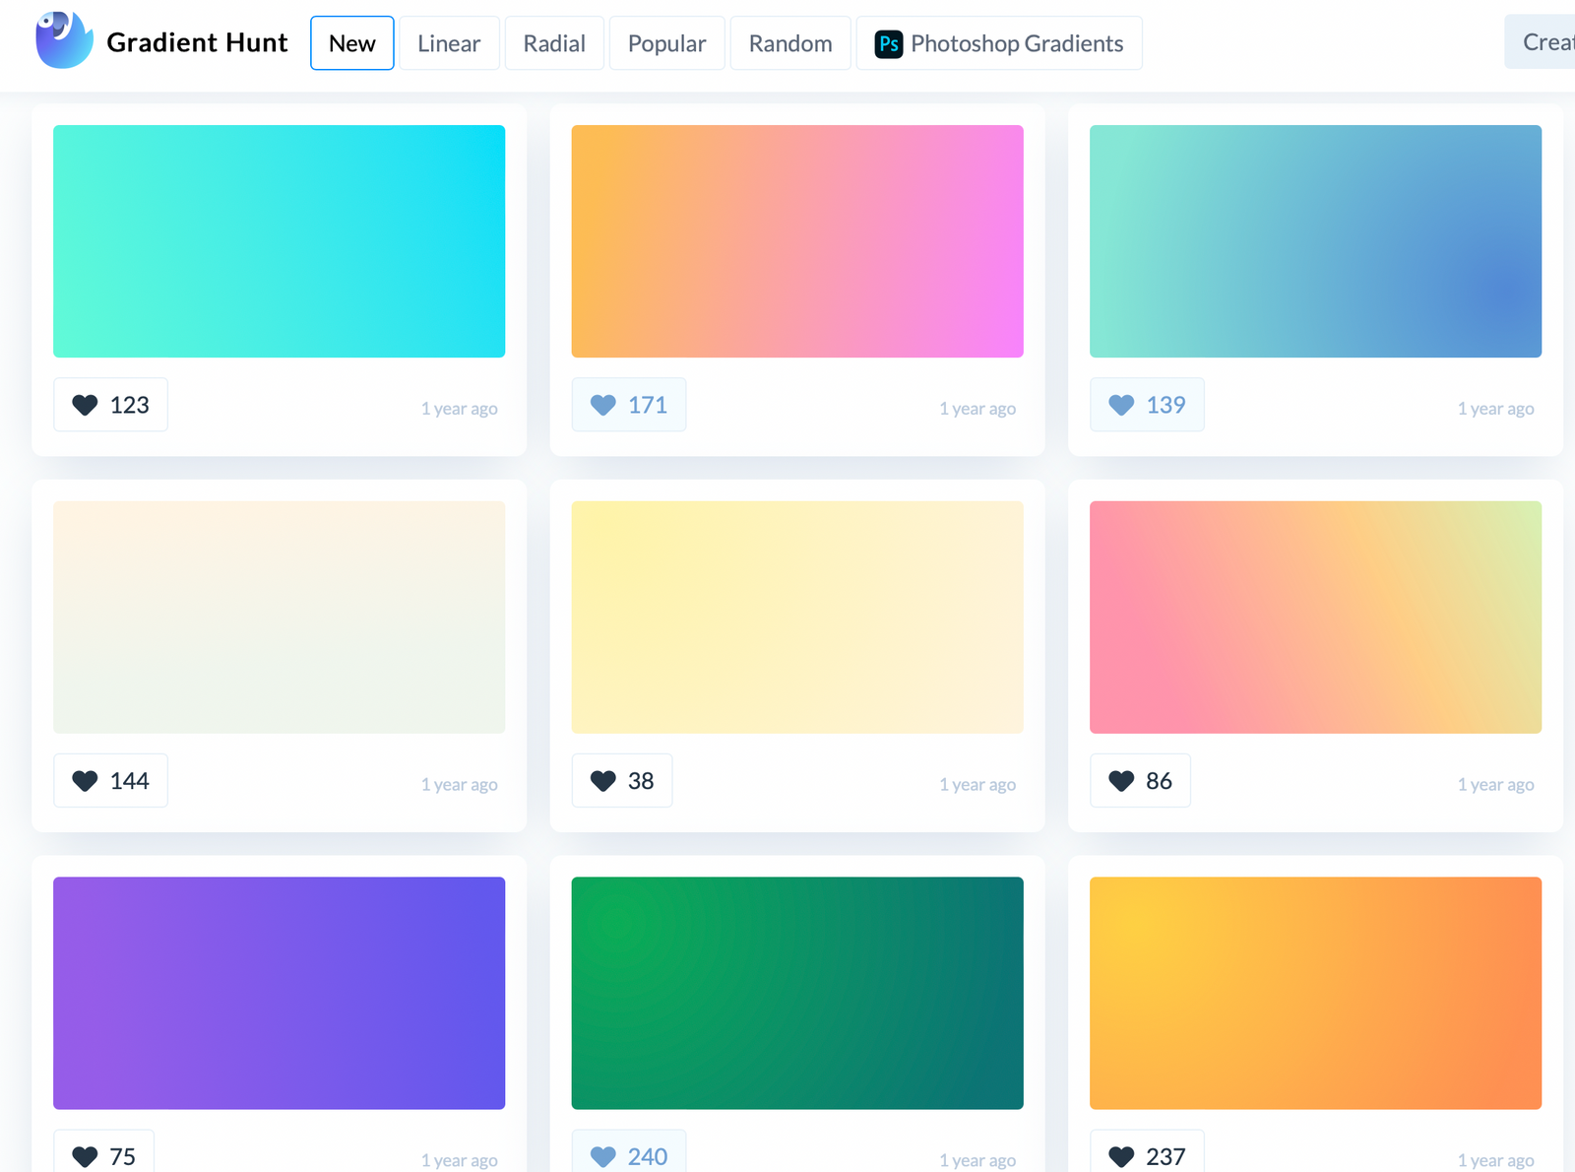1575x1172 pixels.
Task: Switch to the Linear gradients tab
Action: 449,42
